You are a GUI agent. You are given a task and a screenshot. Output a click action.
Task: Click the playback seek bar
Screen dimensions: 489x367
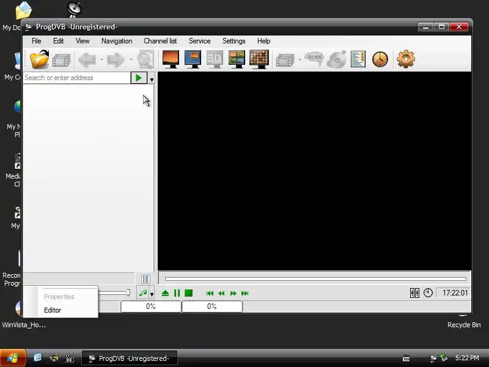click(315, 279)
